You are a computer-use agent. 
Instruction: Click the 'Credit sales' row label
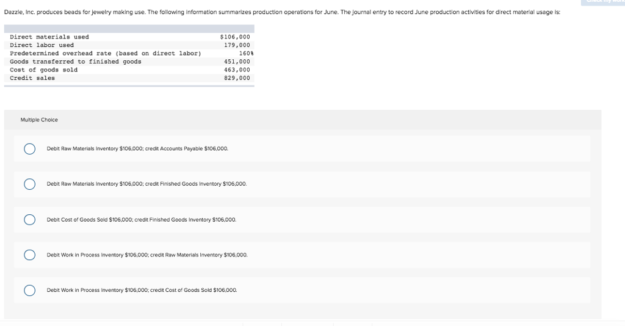[x=32, y=78]
